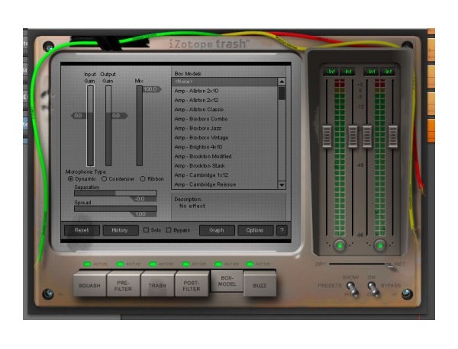Select Amp - Boxboro Vintage model
Screen dimensions: 458x349
(x=224, y=138)
